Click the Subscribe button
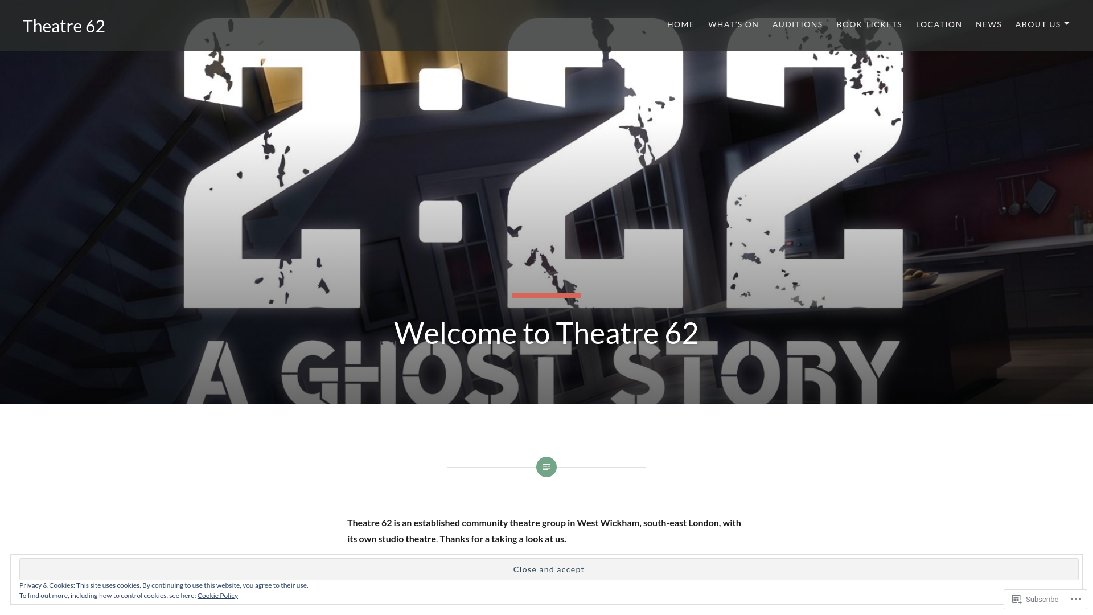 click(x=1035, y=599)
